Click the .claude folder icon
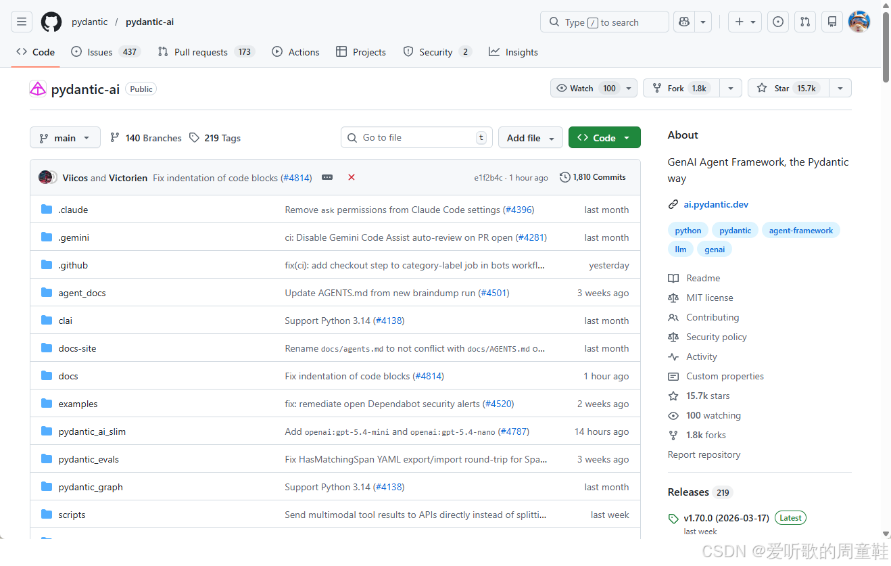Screen dimensions: 891x566 click(47, 210)
